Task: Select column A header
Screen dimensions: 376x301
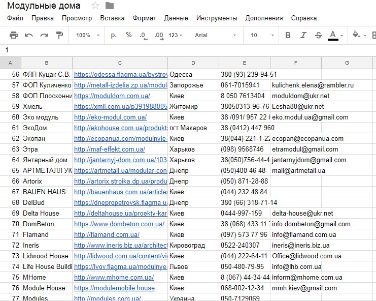Action: point(10,63)
